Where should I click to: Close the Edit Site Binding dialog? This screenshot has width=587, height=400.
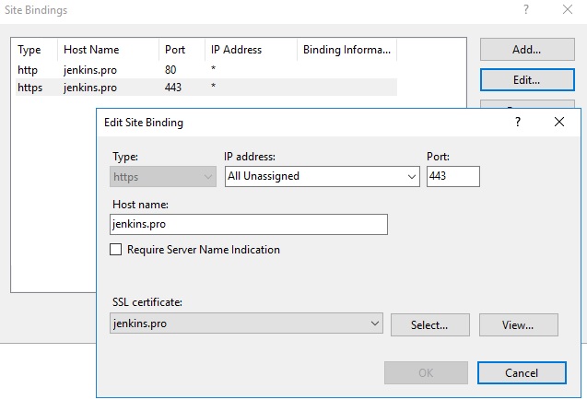click(x=559, y=122)
